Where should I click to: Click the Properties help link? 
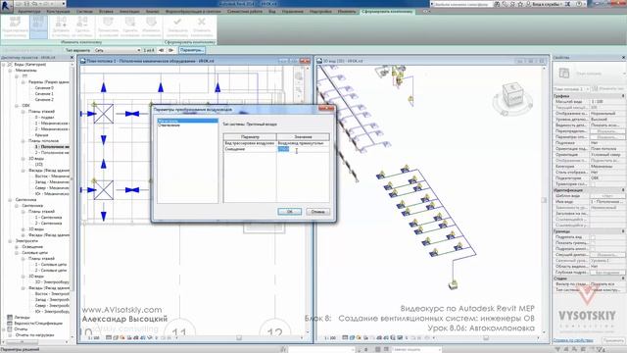tap(572, 340)
